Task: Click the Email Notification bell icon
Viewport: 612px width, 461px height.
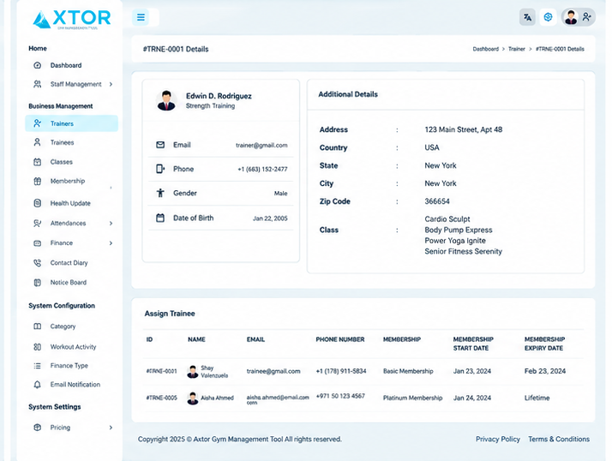Action: (x=38, y=385)
